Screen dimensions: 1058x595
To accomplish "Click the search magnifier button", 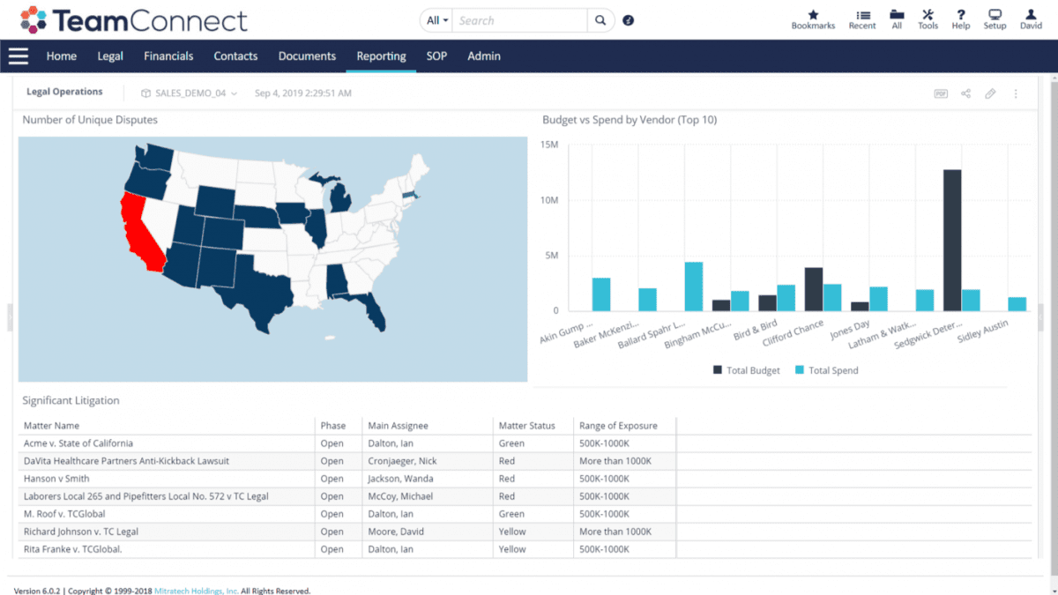I will (600, 20).
